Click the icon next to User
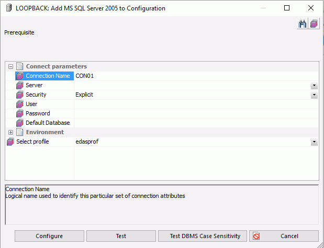Screen dimensions: 324x248 pos(20,104)
